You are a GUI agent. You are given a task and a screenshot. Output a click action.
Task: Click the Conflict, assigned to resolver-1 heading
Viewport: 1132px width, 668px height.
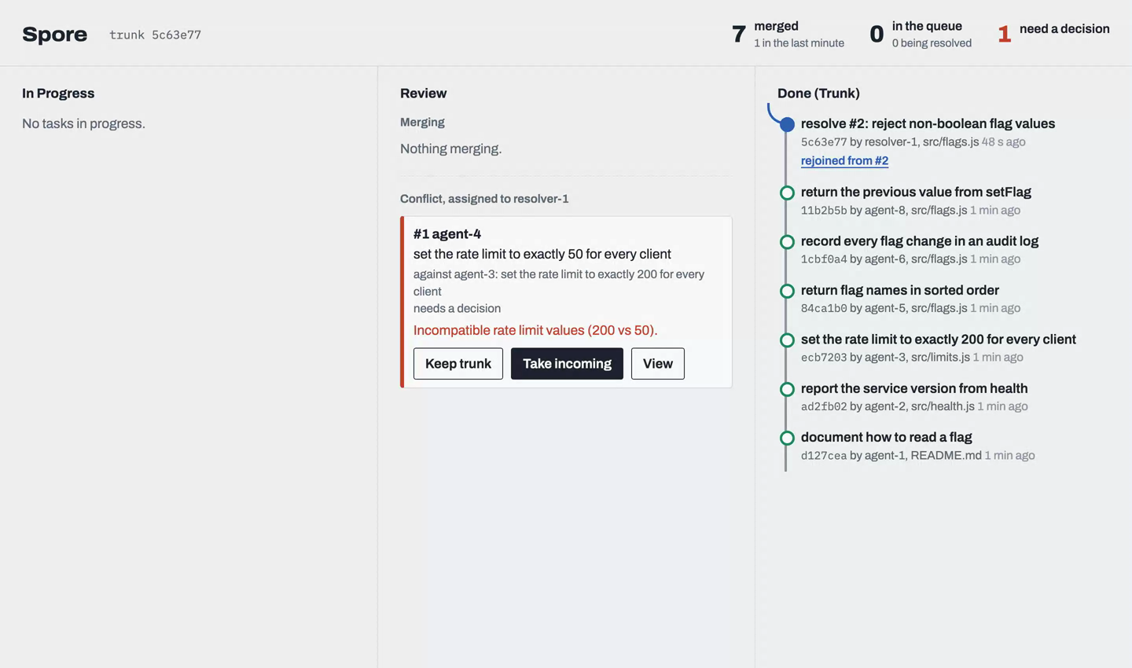click(484, 199)
